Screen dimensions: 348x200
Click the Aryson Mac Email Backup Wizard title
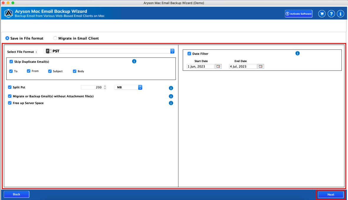click(x=51, y=11)
